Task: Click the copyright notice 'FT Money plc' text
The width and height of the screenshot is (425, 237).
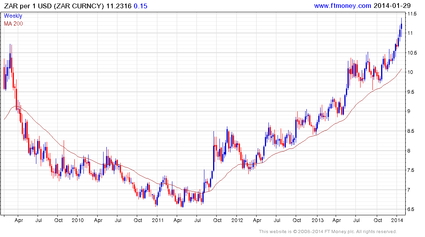Action: (338, 231)
